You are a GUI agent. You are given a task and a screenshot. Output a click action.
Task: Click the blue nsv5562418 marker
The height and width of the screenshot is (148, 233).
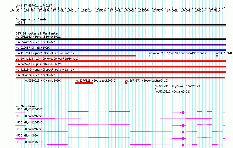pyautogui.click(x=155, y=89)
